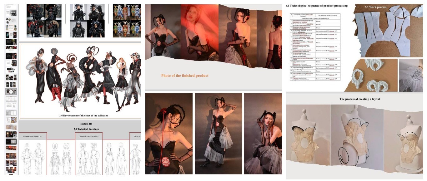This screenshot has width=427, height=181.
Task: Select 'Technical drawing model № 2' label
Action: 89,136
